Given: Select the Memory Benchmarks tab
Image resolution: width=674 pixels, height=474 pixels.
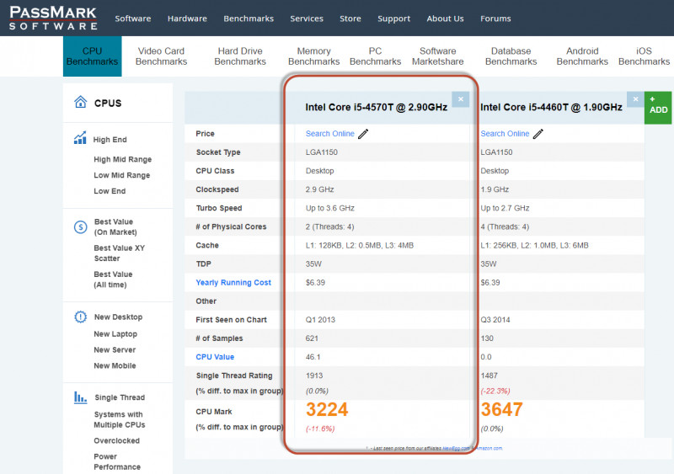Looking at the screenshot, I should [313, 56].
